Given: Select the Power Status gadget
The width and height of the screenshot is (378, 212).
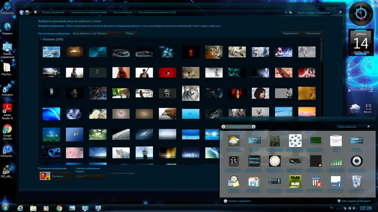Looking at the screenshot, I should [x=275, y=184].
